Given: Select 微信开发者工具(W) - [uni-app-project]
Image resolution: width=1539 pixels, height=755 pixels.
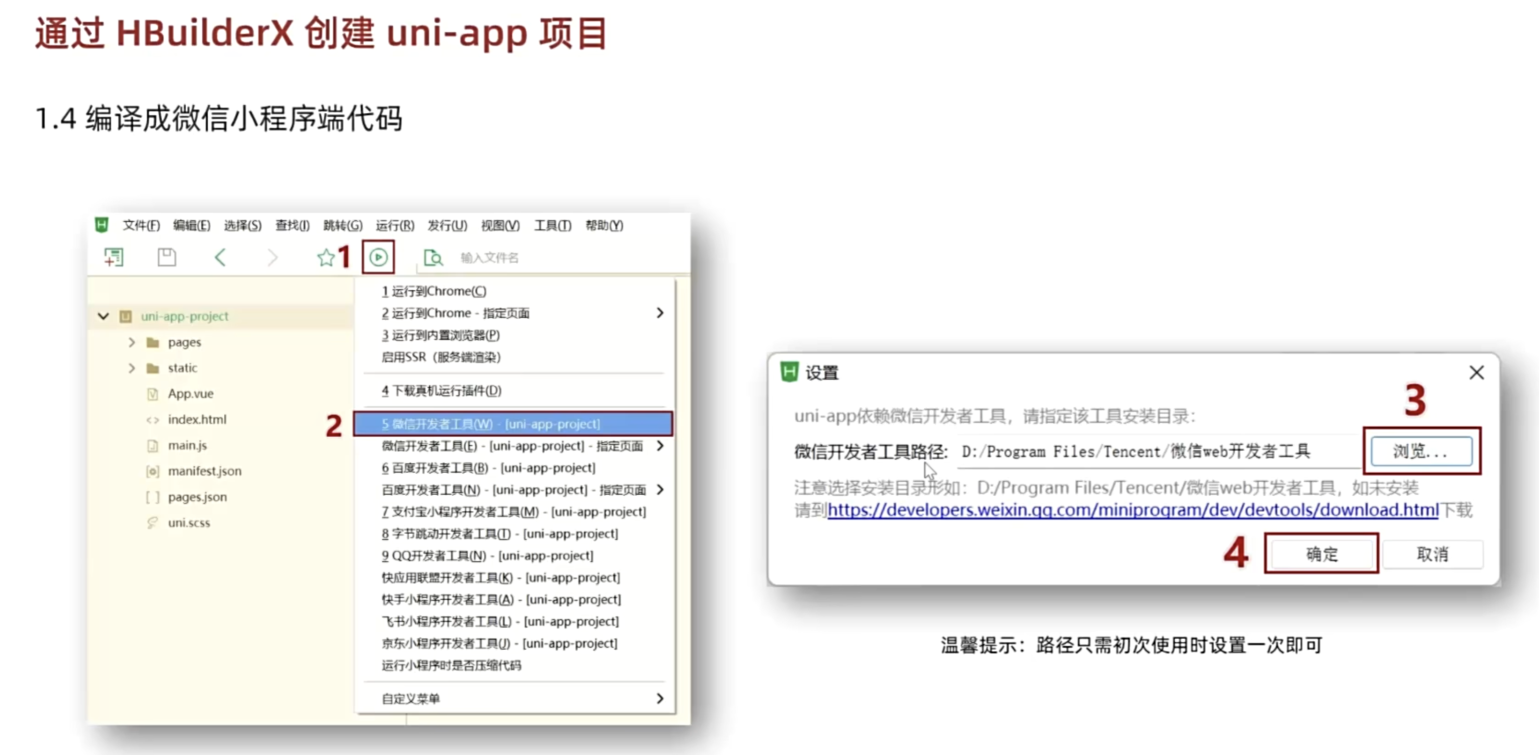Looking at the screenshot, I should (x=513, y=424).
